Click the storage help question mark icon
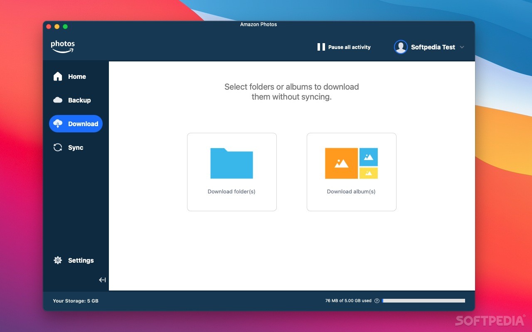 click(377, 301)
